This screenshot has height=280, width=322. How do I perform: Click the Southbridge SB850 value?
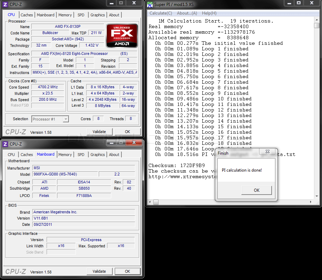pyautogui.click(x=84, y=188)
